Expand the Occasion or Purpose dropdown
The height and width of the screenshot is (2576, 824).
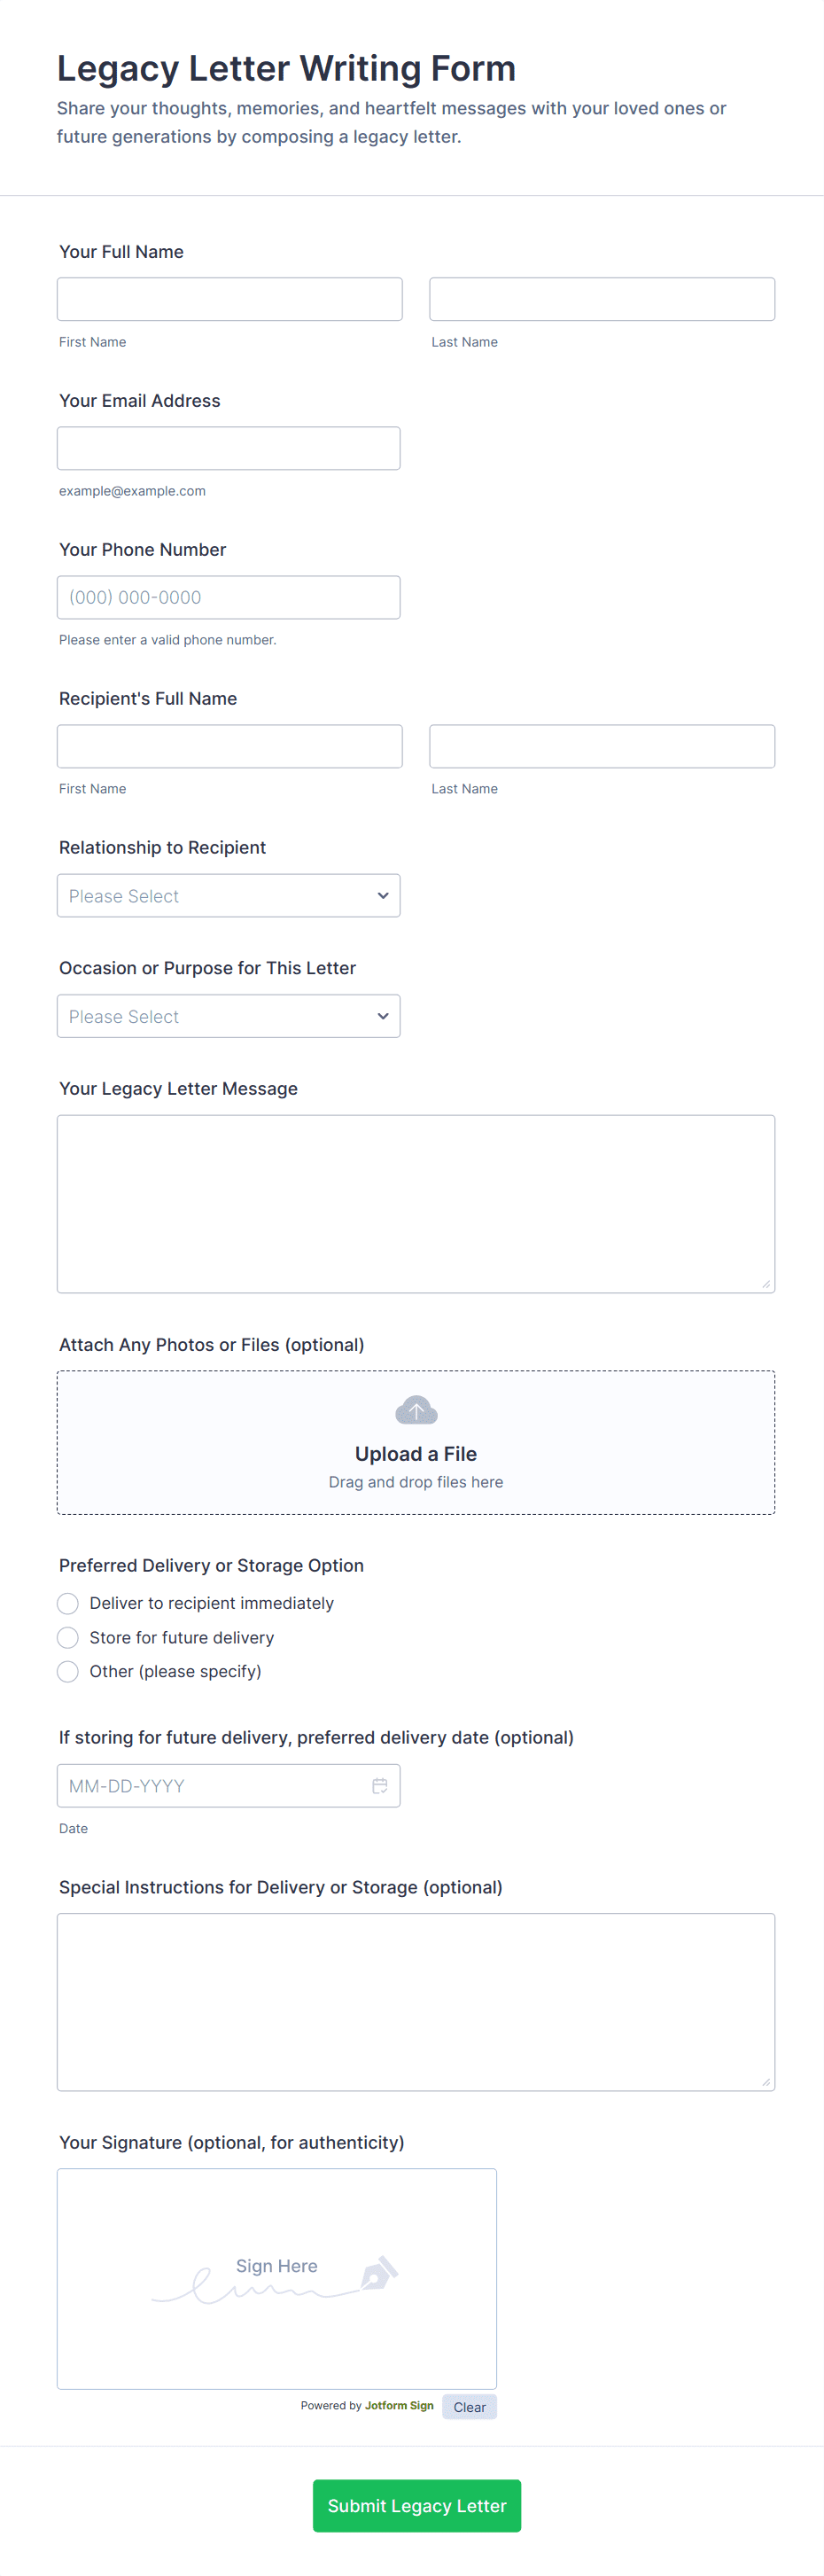[229, 1016]
